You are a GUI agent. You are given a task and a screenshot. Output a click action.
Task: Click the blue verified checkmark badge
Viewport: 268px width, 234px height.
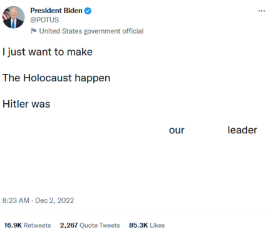pyautogui.click(x=88, y=11)
